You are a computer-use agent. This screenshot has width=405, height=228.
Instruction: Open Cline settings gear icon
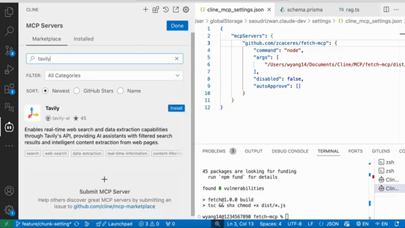tap(186, 9)
